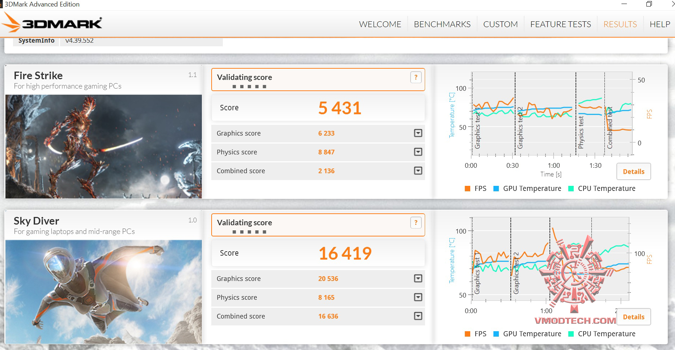This screenshot has width=675, height=350.
Task: Click the Sky Diver GPU Temperature legend label
Action: (532, 334)
